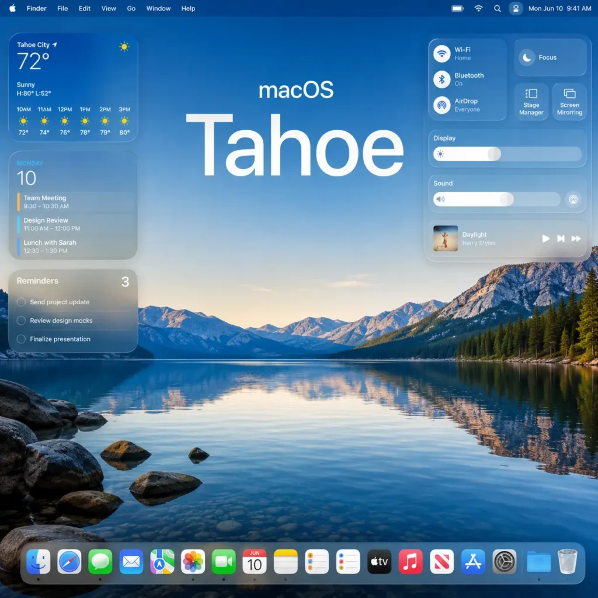The height and width of the screenshot is (598, 598).
Task: Open AirPlay audio output beside Sound slider
Action: 573,199
